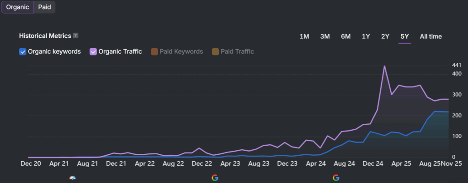Set time range to 1M

pyautogui.click(x=304, y=36)
